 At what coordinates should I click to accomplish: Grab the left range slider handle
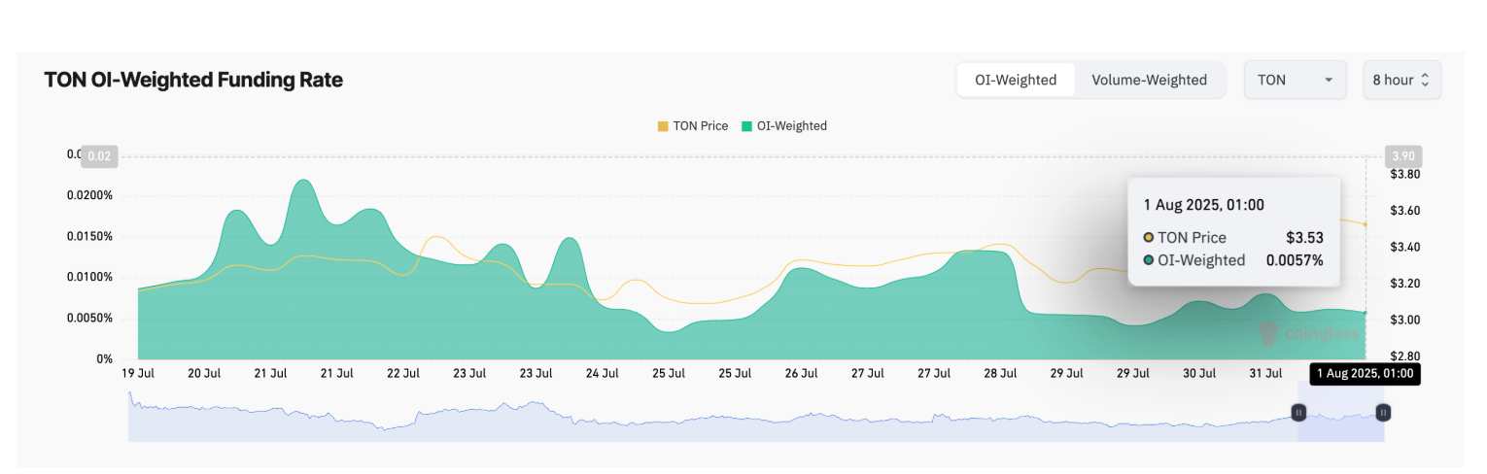coord(1297,413)
